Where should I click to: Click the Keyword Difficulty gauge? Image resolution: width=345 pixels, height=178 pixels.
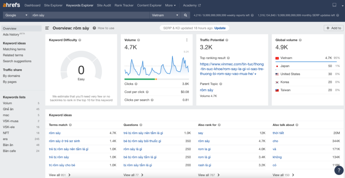pyautogui.click(x=81, y=66)
